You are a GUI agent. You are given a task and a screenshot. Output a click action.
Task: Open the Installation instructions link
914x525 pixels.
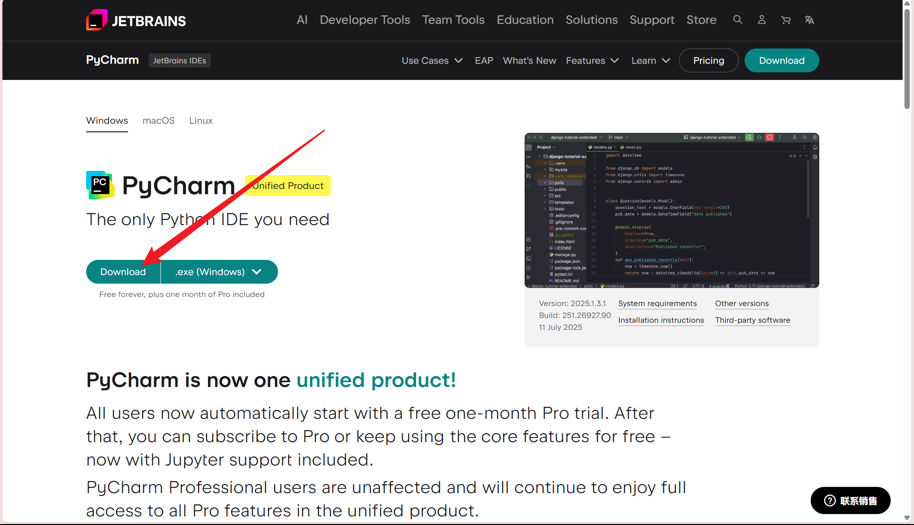click(661, 320)
